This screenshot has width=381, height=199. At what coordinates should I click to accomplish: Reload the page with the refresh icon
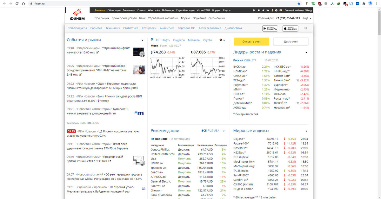click(x=17, y=3)
